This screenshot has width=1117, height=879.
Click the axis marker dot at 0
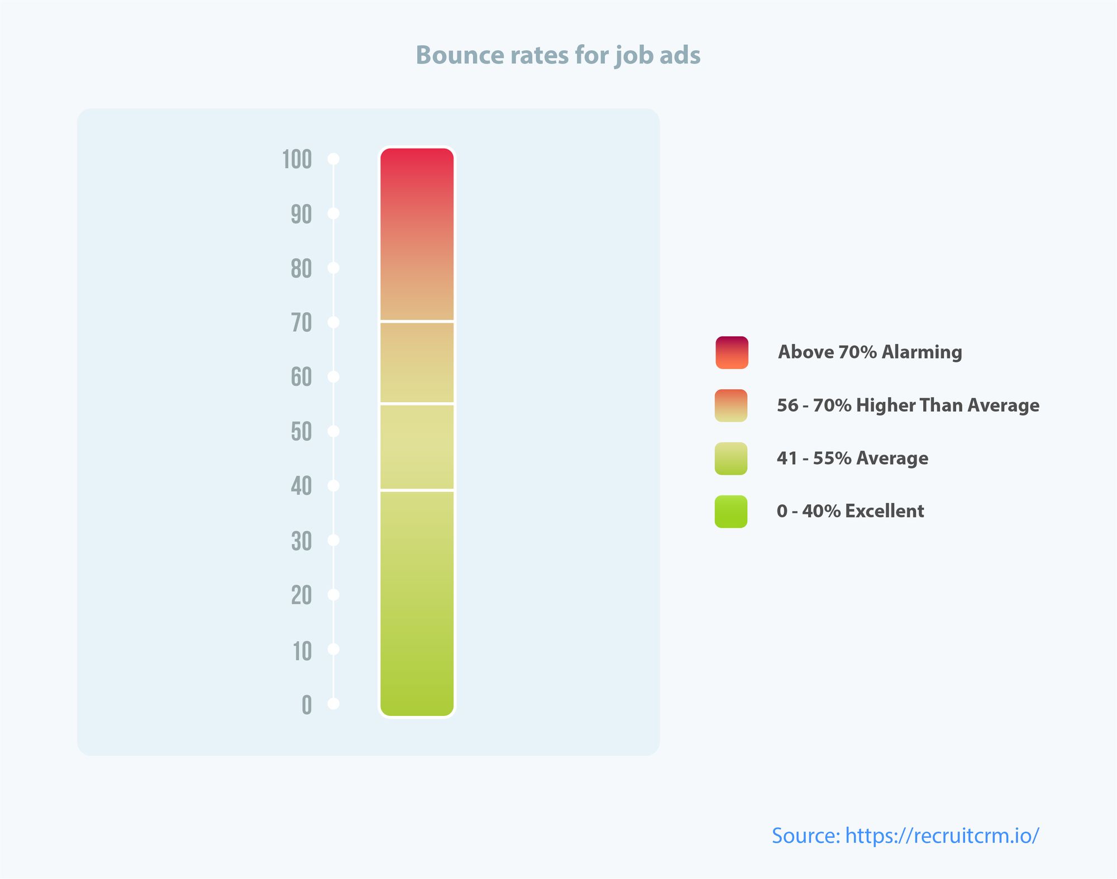(x=333, y=704)
